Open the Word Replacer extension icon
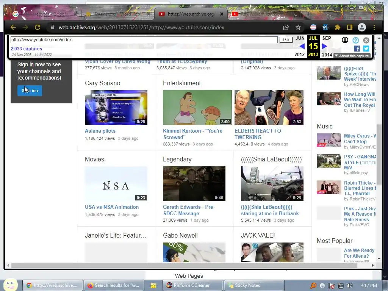 tap(325, 27)
